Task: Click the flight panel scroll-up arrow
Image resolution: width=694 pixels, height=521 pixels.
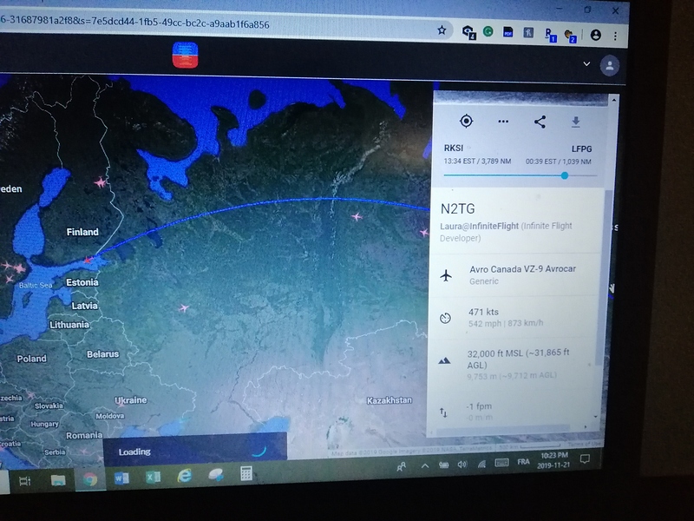Action: 613,100
